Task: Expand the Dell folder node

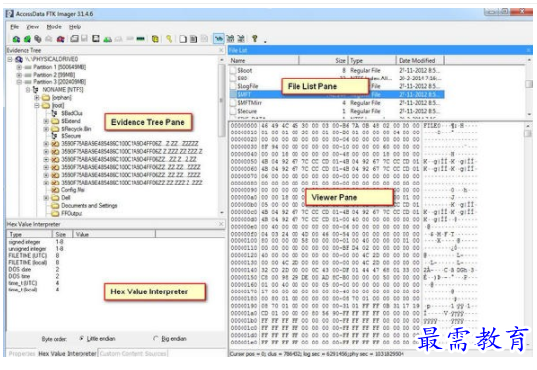Action: tap(46, 198)
